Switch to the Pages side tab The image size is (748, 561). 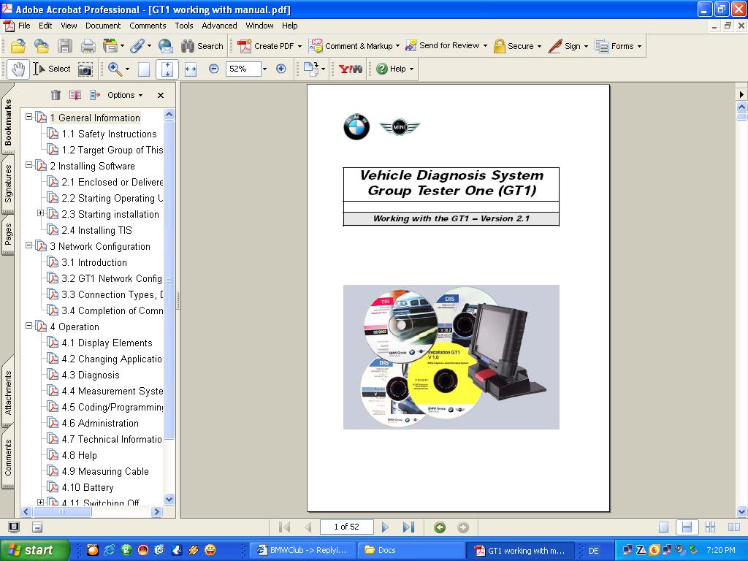[8, 234]
